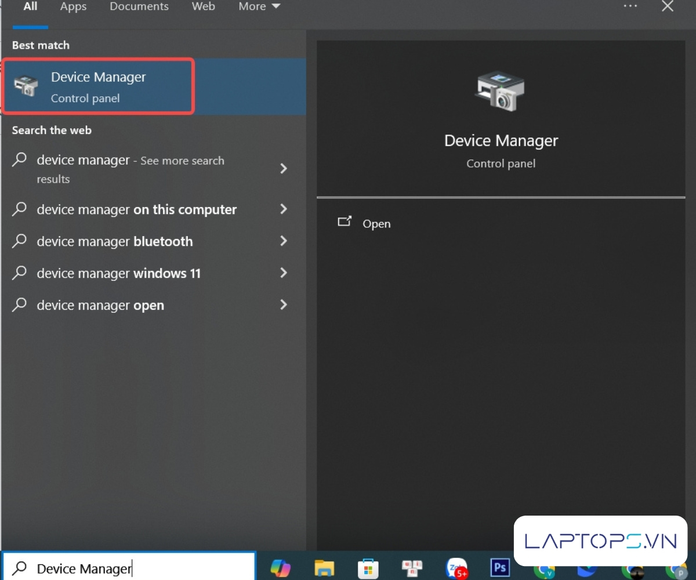Expand arrow for 'windows 11' suggestion
The height and width of the screenshot is (580, 696).
(284, 273)
